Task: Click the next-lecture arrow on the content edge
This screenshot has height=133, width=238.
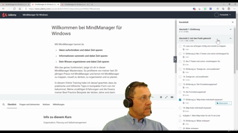Action: [175, 59]
